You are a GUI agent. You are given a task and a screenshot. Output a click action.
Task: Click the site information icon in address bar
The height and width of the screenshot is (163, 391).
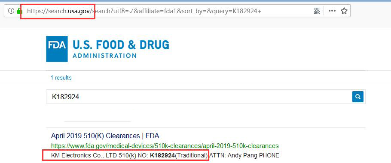coord(11,11)
